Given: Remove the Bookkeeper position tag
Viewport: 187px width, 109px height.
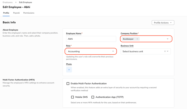Looking at the screenshot, I should (x=137, y=39).
